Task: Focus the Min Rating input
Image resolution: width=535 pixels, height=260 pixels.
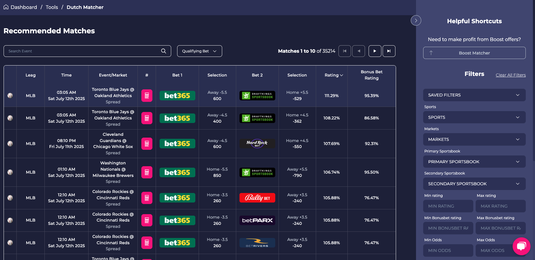Action: coord(448,206)
